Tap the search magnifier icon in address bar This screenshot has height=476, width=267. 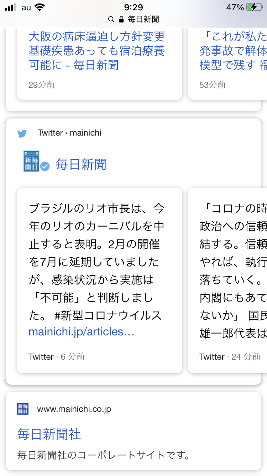point(111,19)
